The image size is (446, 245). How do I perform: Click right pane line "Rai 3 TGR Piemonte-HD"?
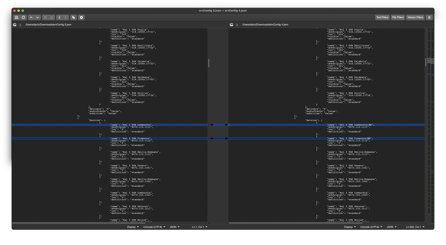point(326,138)
